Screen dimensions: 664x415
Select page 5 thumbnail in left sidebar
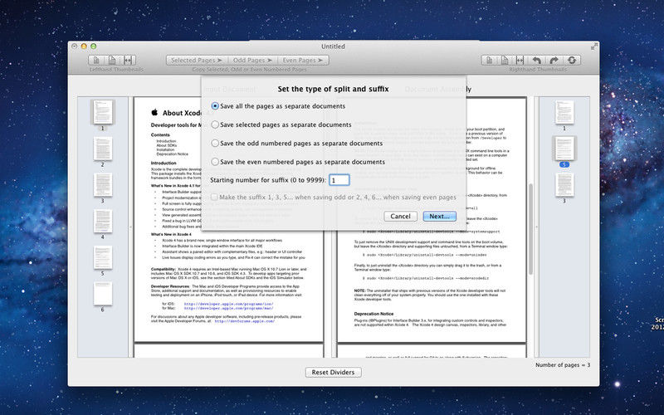[x=102, y=257]
